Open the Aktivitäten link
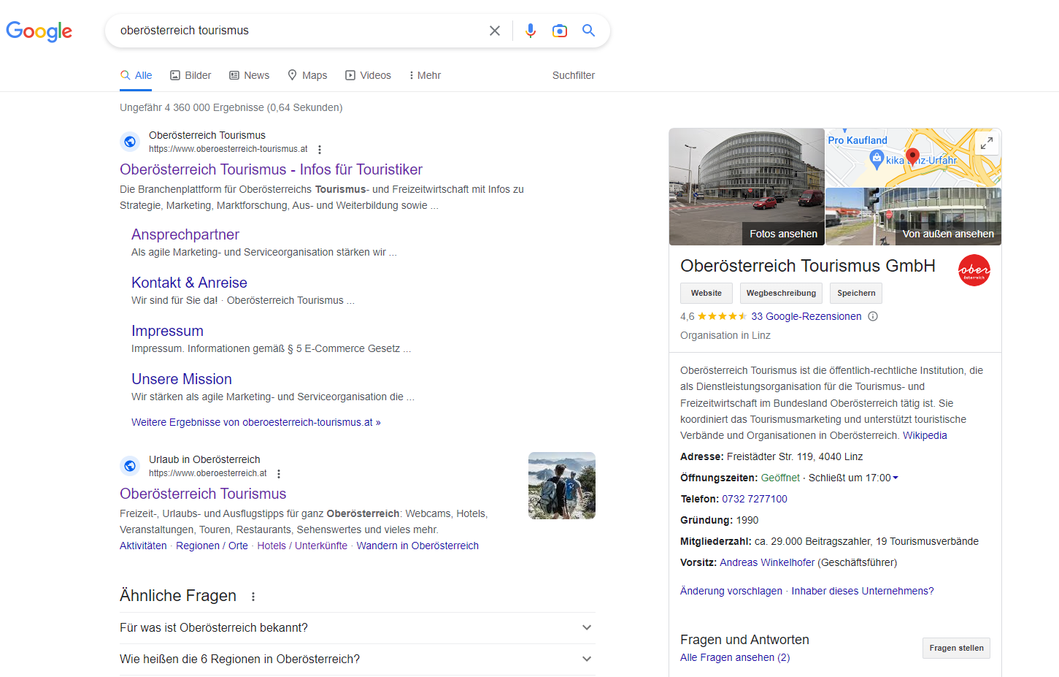This screenshot has width=1059, height=677. point(143,546)
